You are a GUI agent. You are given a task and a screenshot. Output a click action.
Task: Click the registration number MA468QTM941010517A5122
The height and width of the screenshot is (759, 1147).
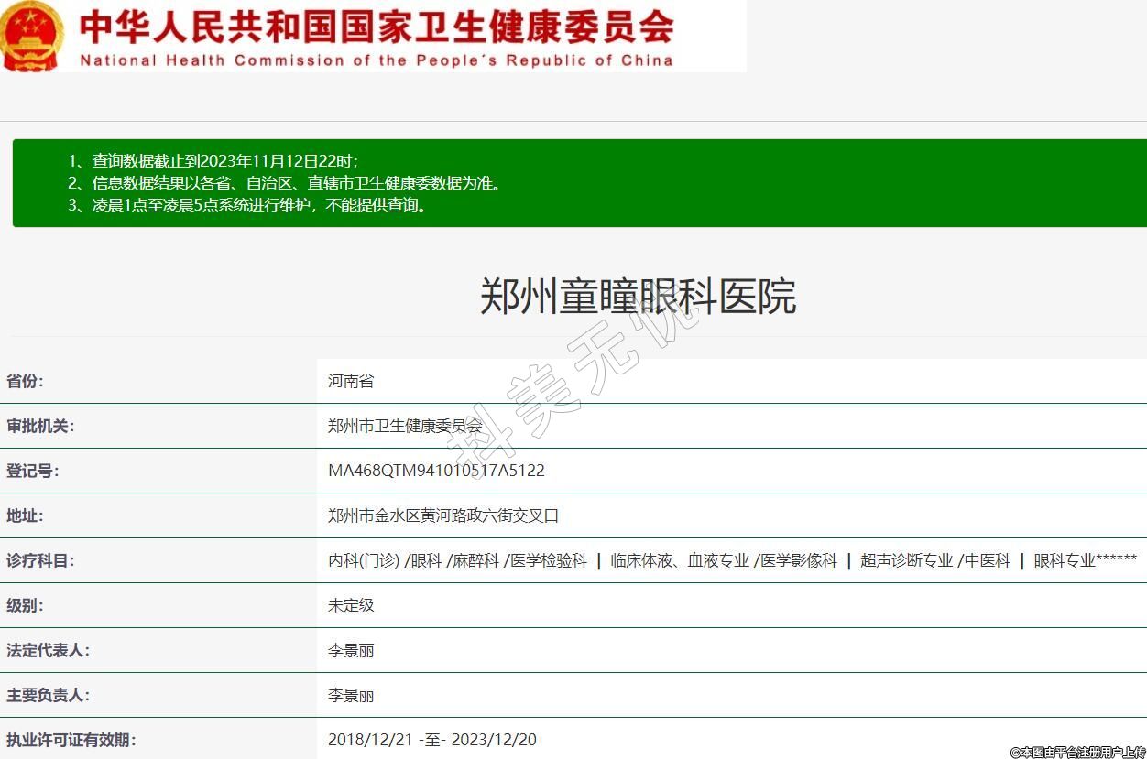436,471
